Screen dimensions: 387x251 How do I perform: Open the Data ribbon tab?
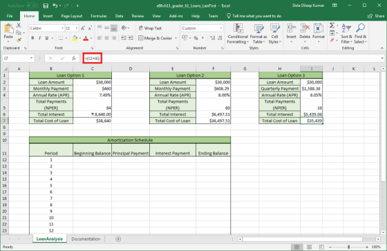[119, 16]
